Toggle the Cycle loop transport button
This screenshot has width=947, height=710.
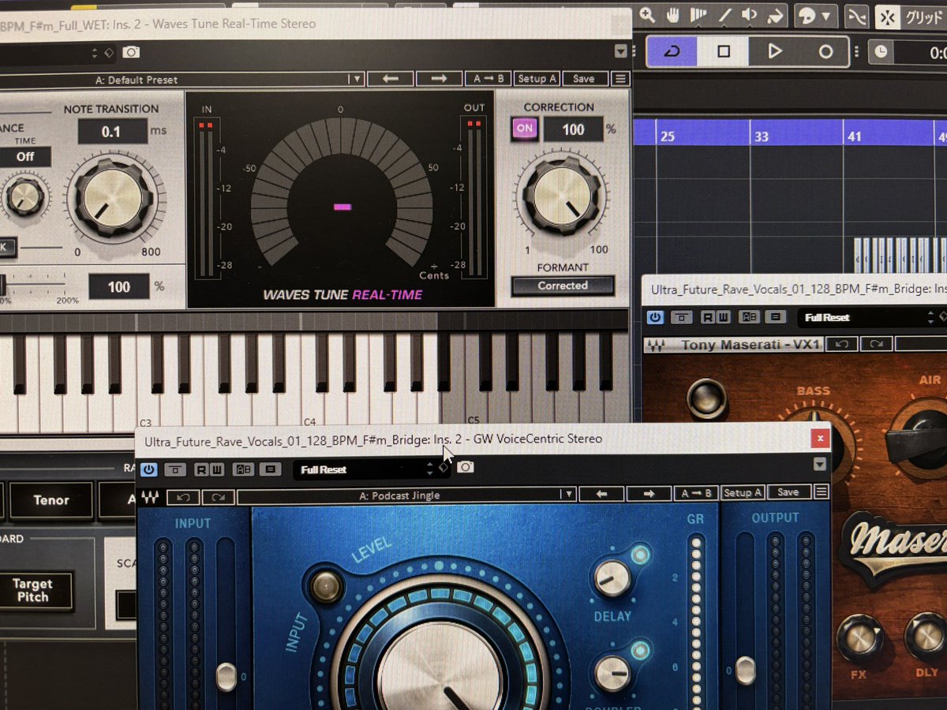click(672, 51)
